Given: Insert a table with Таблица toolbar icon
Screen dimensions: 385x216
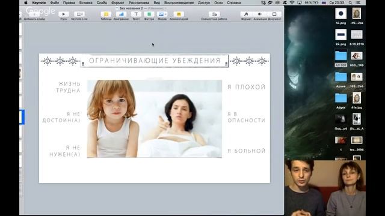Looking at the screenshot, I should pos(106,14).
